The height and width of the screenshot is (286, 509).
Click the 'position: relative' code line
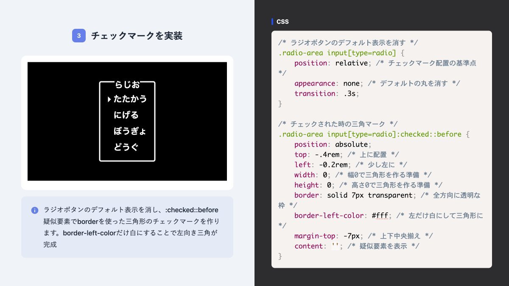click(331, 63)
